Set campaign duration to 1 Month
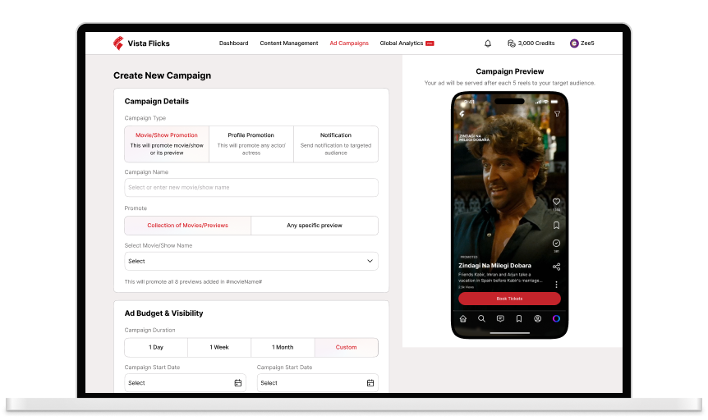 click(283, 347)
